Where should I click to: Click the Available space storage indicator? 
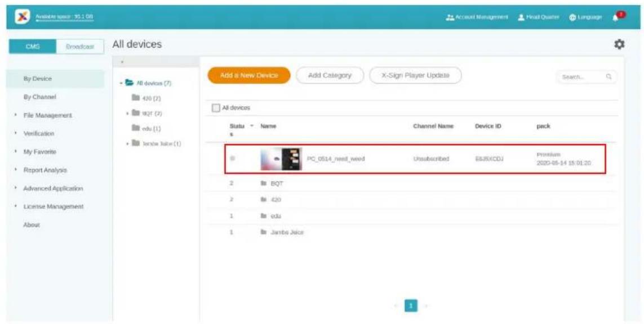pyautogui.click(x=64, y=17)
